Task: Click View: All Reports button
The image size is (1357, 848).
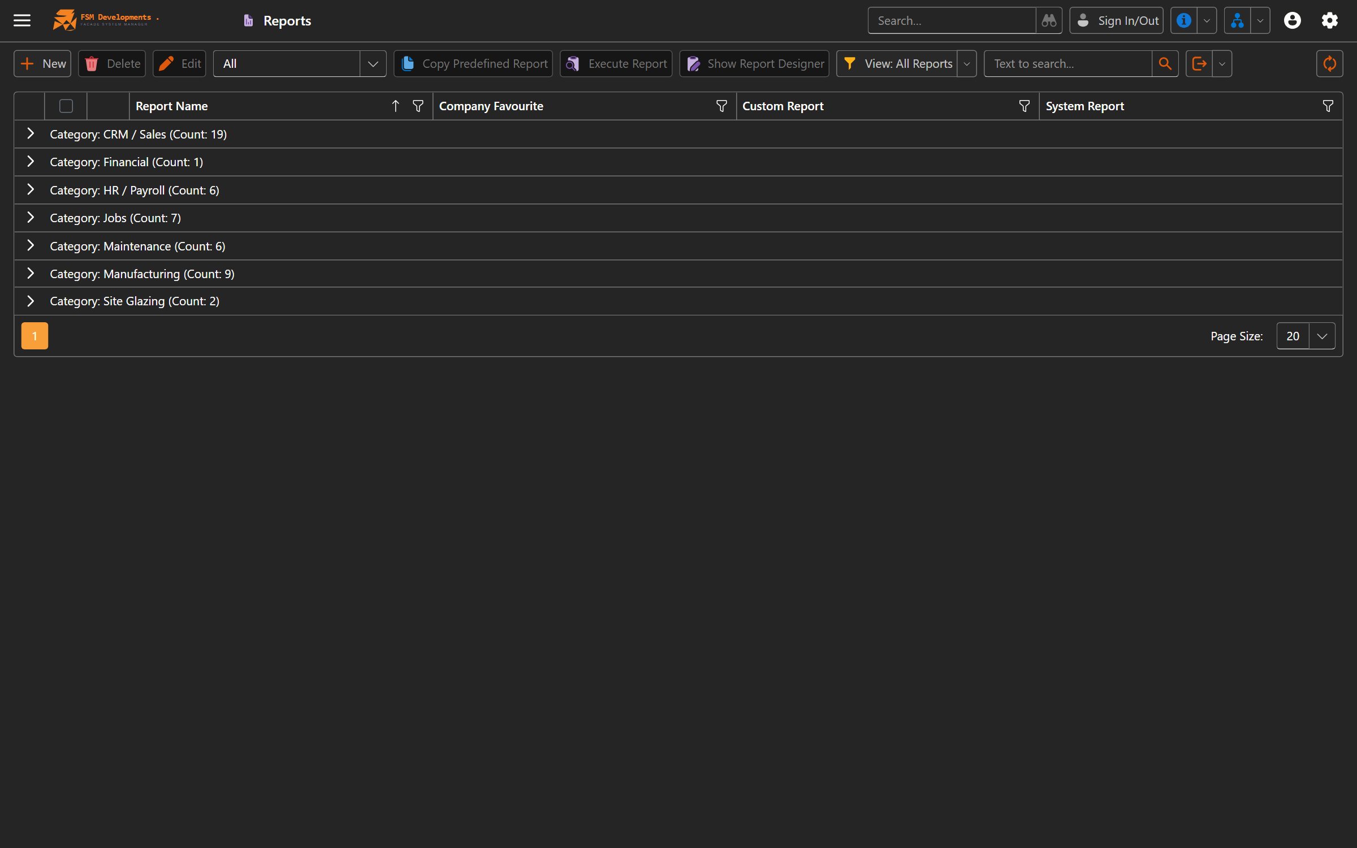Action: click(897, 64)
